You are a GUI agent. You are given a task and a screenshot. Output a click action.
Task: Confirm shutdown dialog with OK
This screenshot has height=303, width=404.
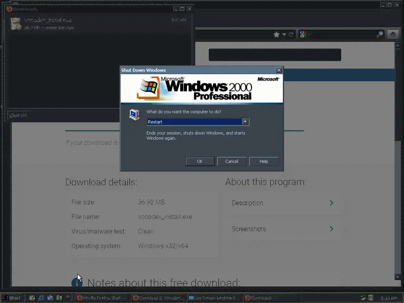pyautogui.click(x=200, y=161)
